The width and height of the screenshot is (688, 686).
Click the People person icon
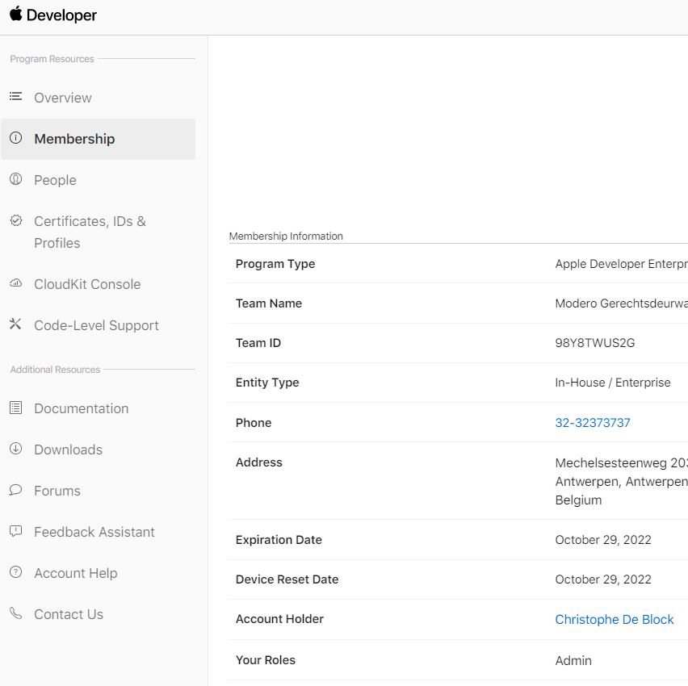pyautogui.click(x=16, y=179)
